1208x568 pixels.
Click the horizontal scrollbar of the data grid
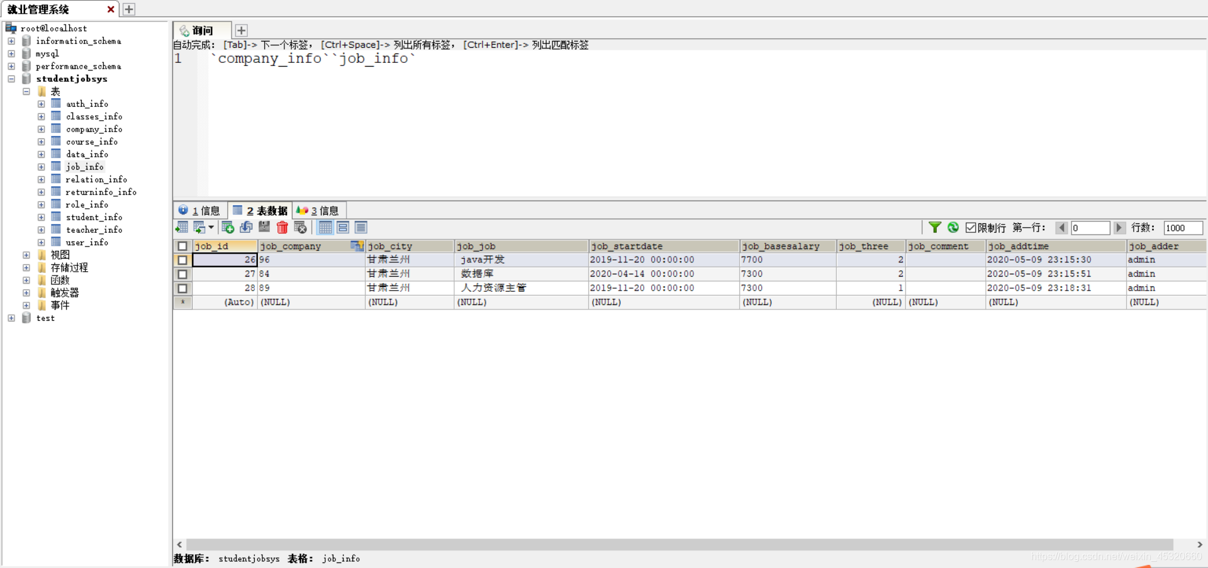[x=679, y=544]
